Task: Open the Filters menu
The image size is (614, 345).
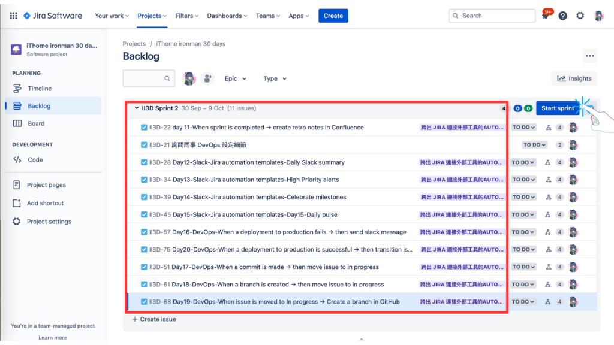Action: click(x=187, y=16)
